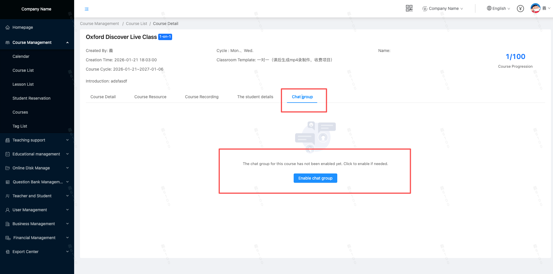553x274 pixels.
Task: Open Student Reservation in sidebar
Action: pos(31,98)
